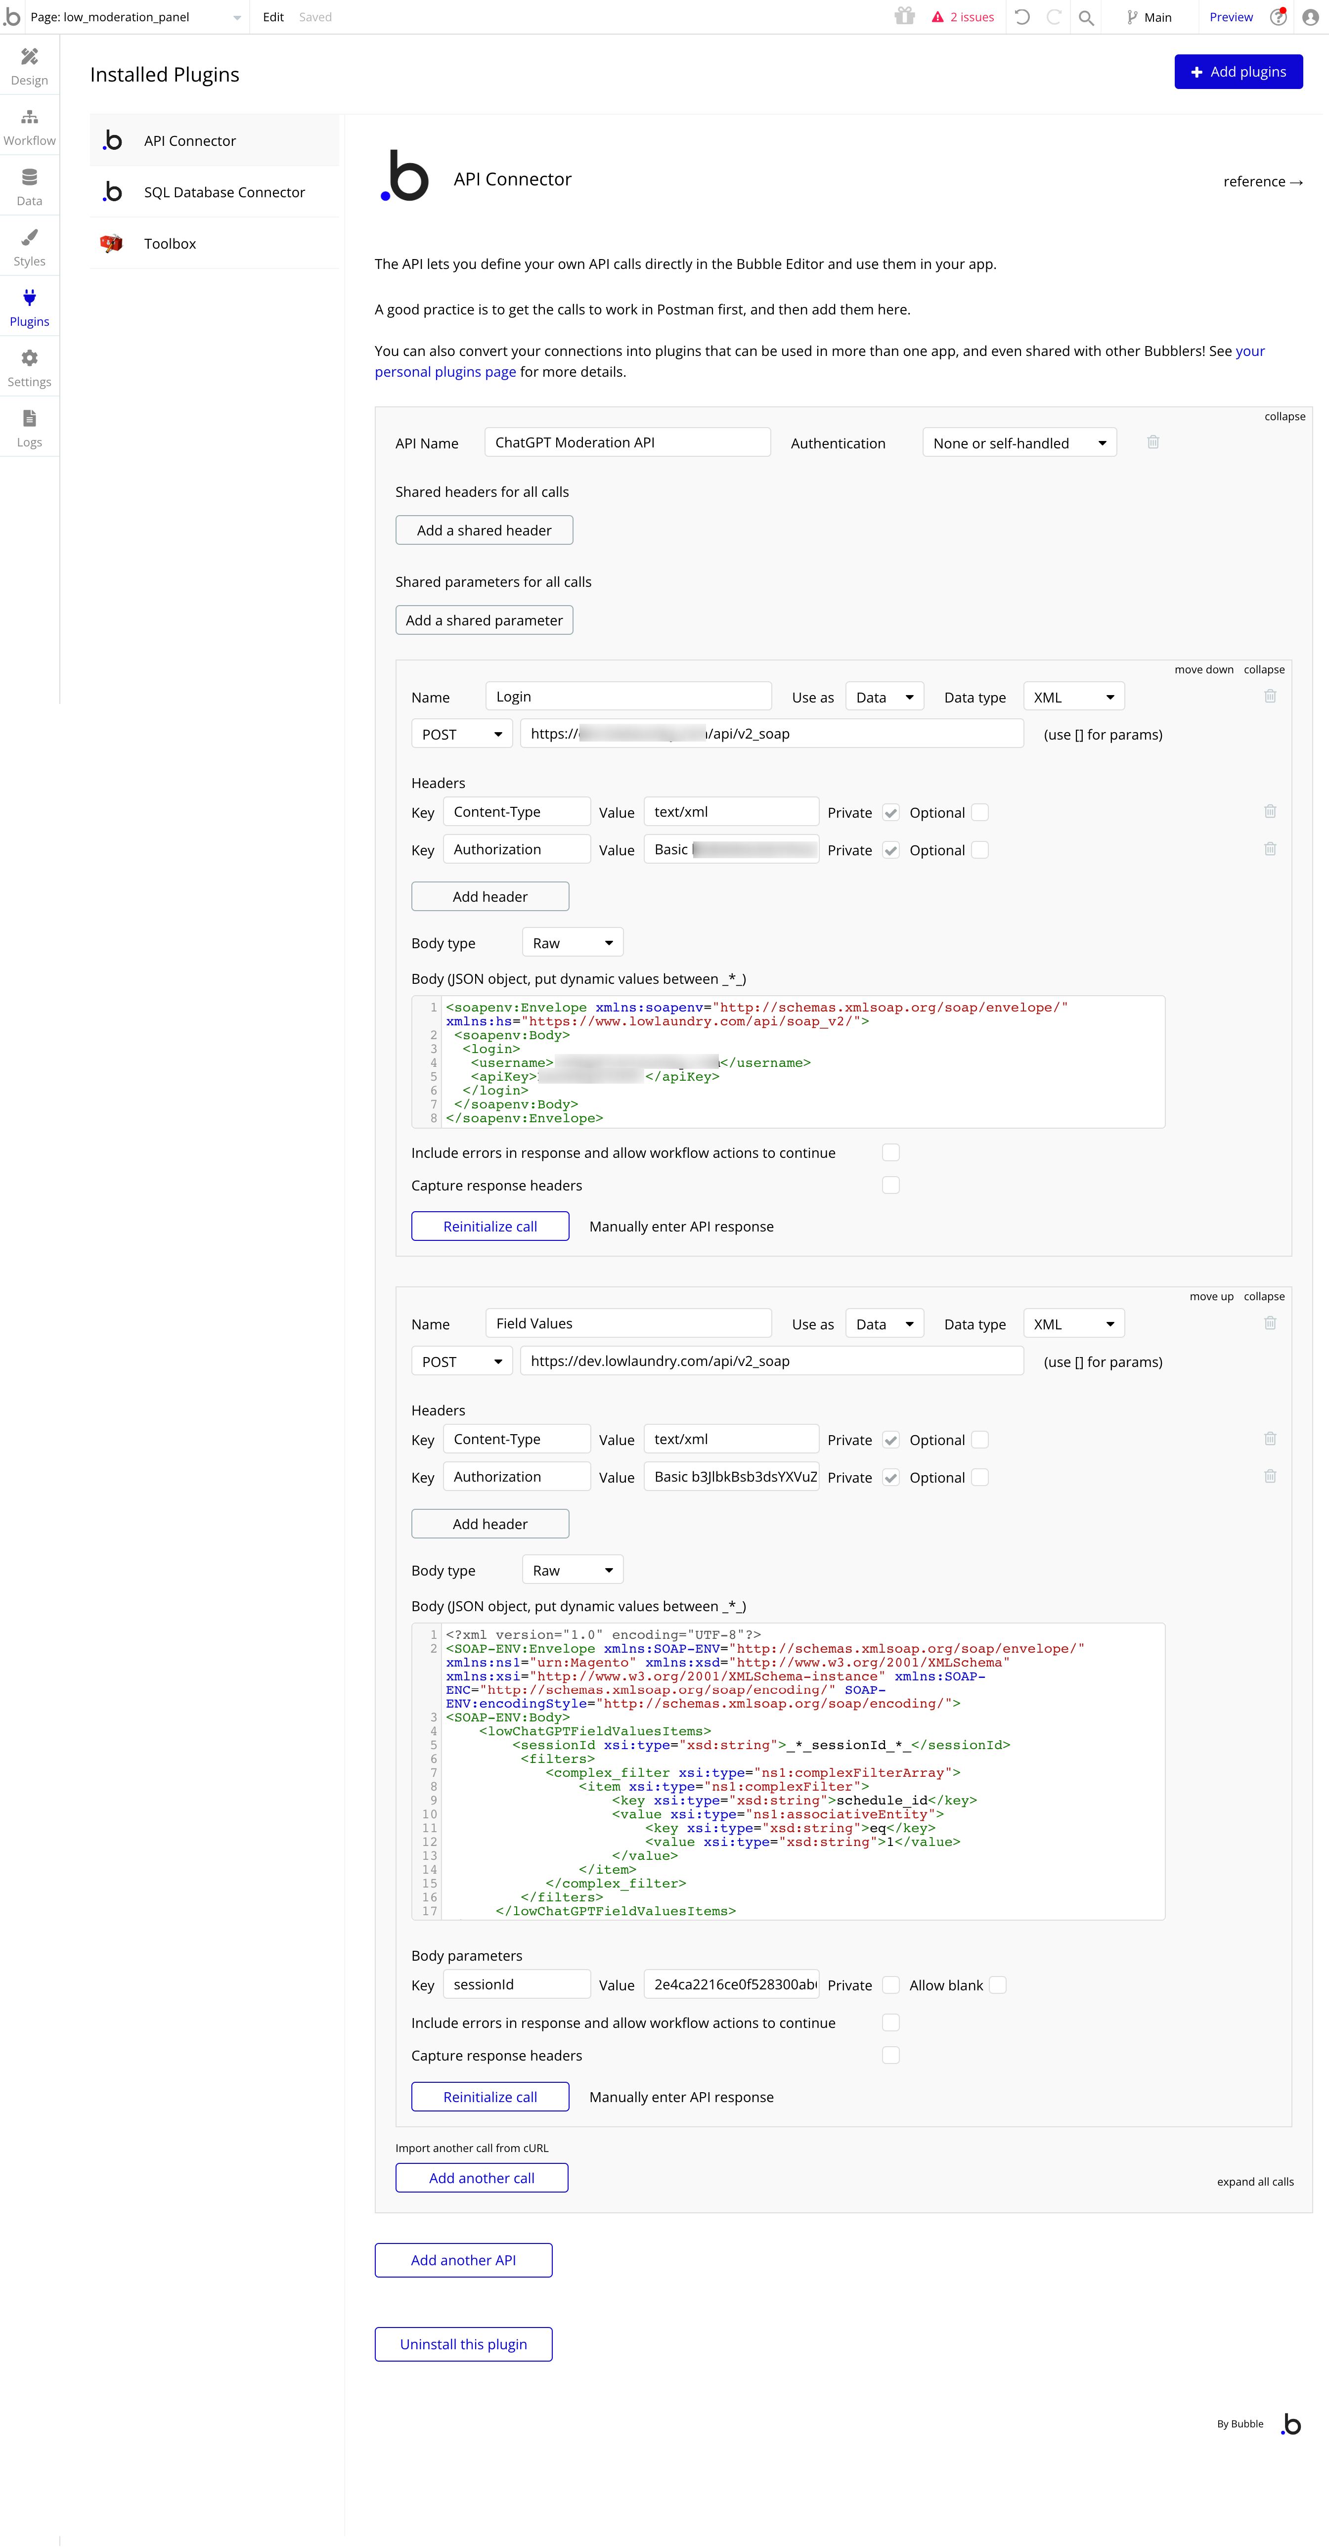Click Add another API button

[x=463, y=2260]
